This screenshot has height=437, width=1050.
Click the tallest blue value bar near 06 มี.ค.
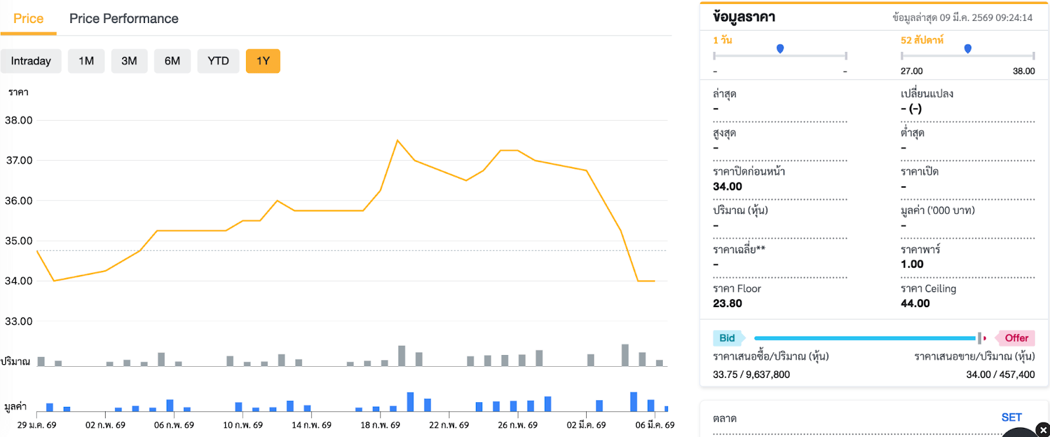633,402
